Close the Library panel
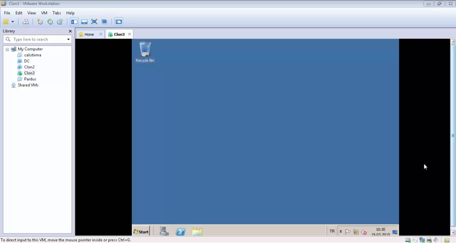 [x=70, y=31]
